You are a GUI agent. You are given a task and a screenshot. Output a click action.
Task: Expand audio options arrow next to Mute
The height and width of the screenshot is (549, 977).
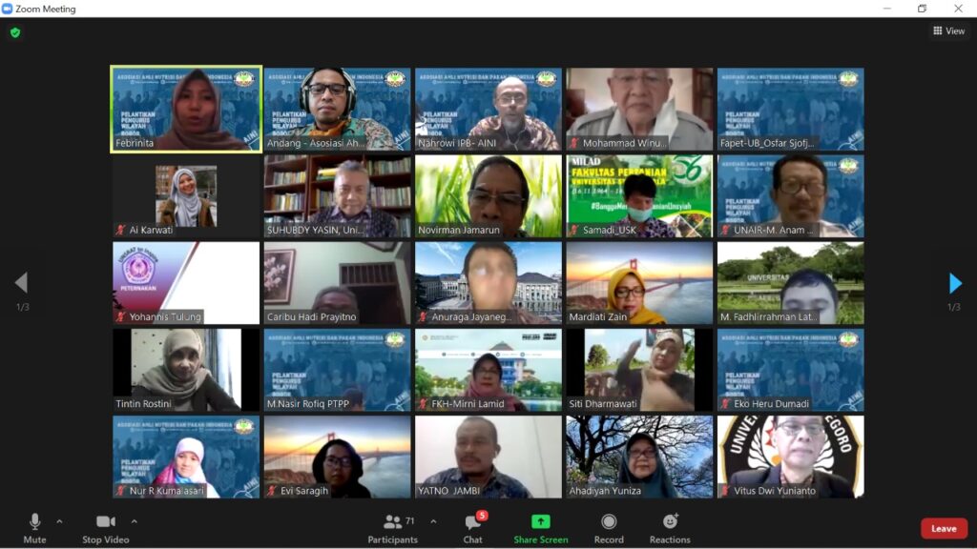[59, 521]
